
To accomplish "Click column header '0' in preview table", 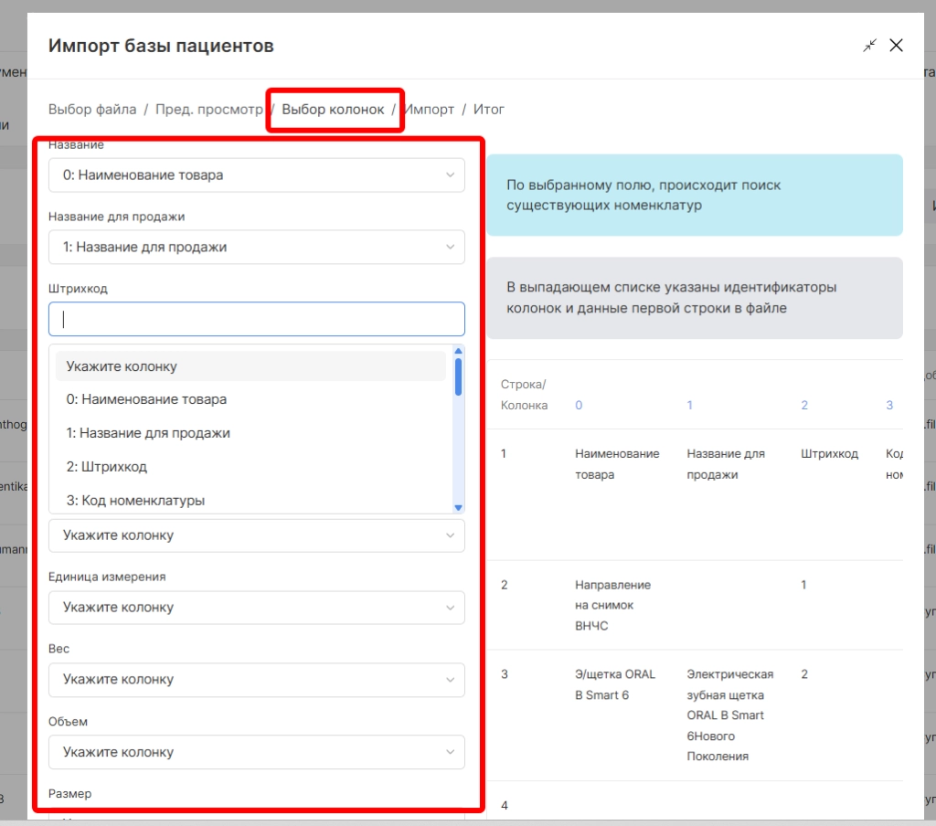I will click(579, 405).
